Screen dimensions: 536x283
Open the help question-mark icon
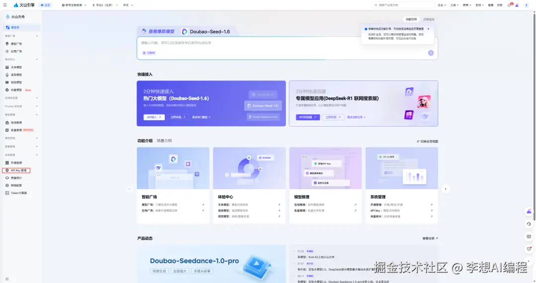(x=526, y=5)
